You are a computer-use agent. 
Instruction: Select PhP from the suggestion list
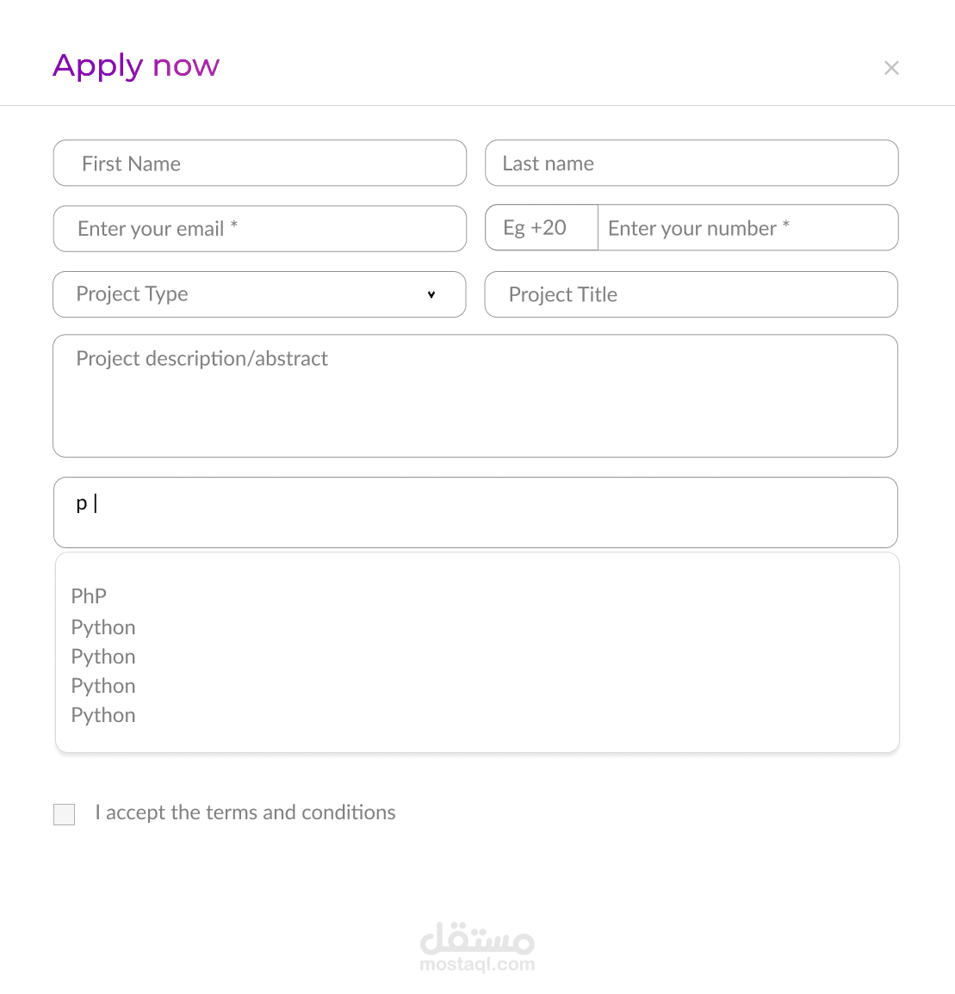89,596
